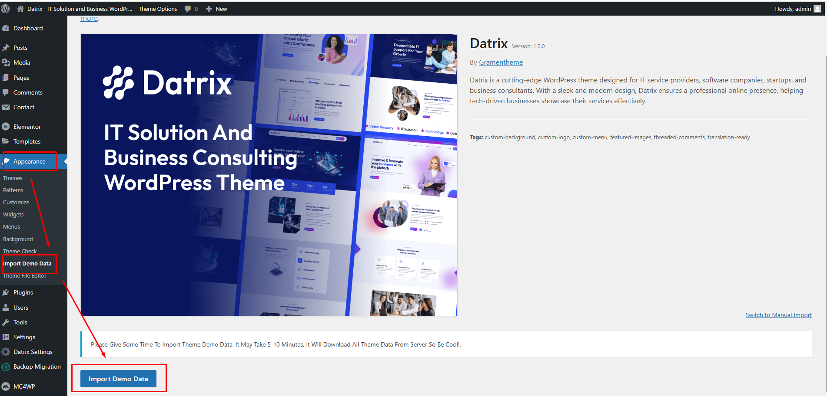Click the Settings sliders icon
This screenshot has width=827, height=396.
pos(6,337)
